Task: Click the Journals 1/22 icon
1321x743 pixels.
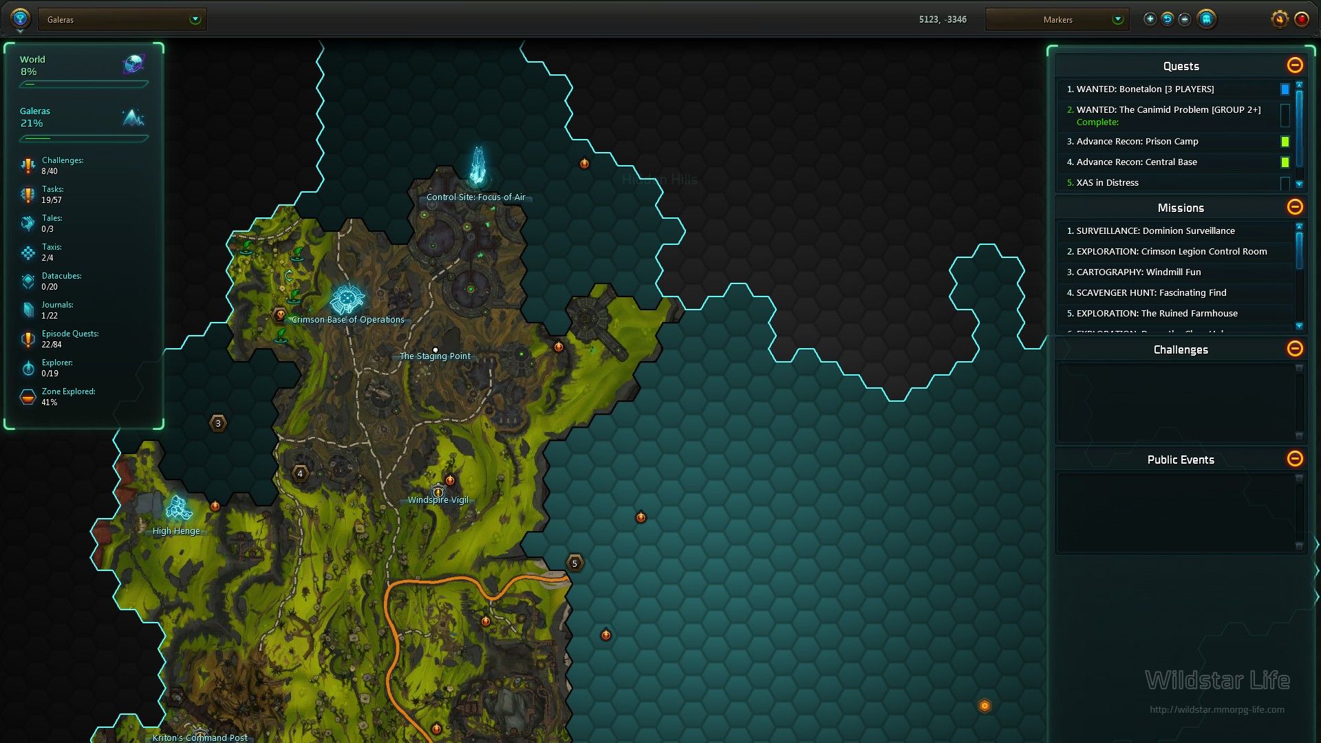Action: coord(28,310)
